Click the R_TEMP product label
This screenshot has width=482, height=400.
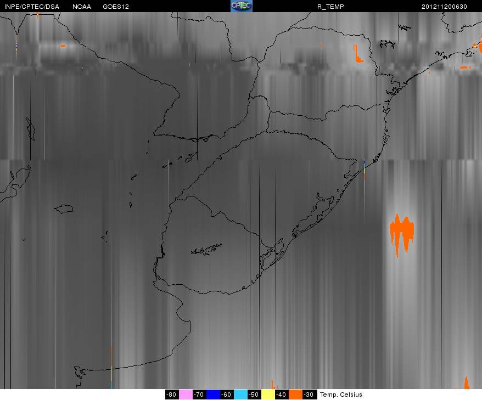tap(330, 7)
